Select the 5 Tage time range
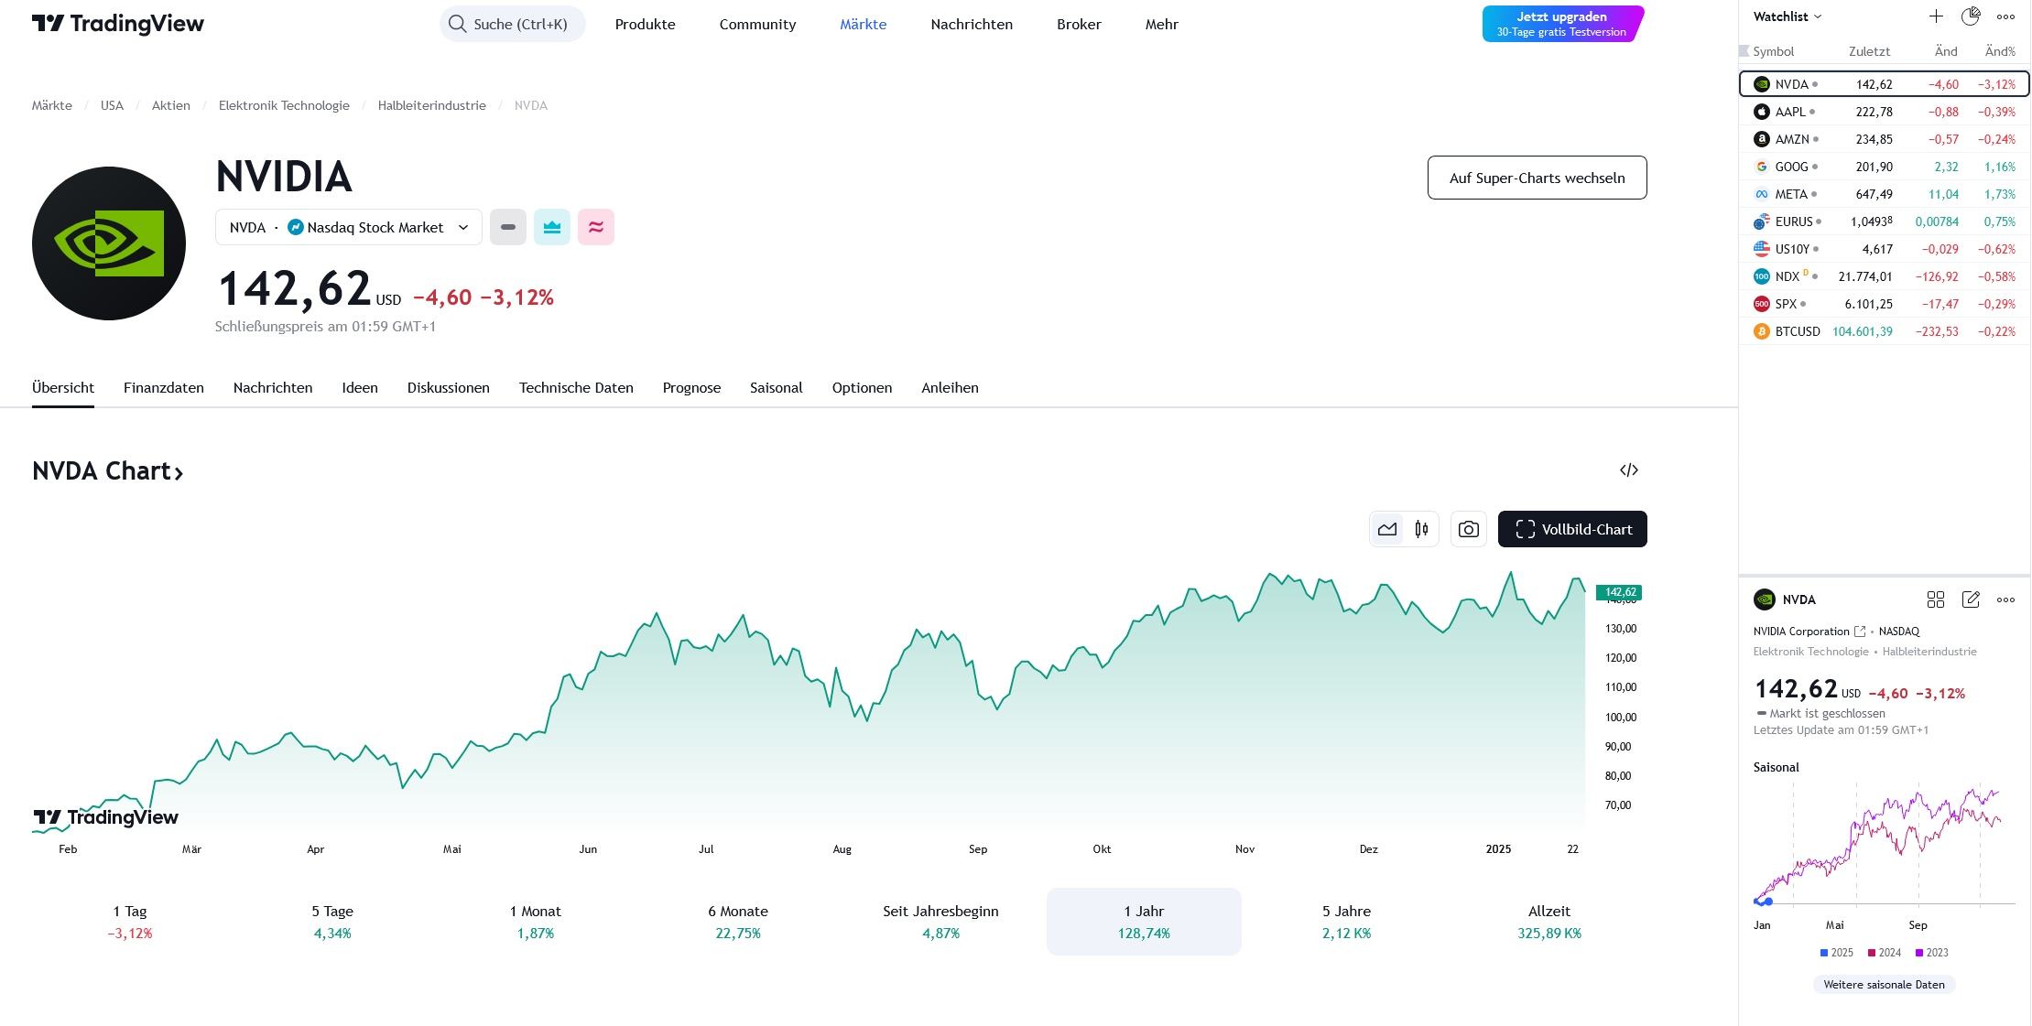Image resolution: width=2032 pixels, height=1026 pixels. (x=332, y=922)
